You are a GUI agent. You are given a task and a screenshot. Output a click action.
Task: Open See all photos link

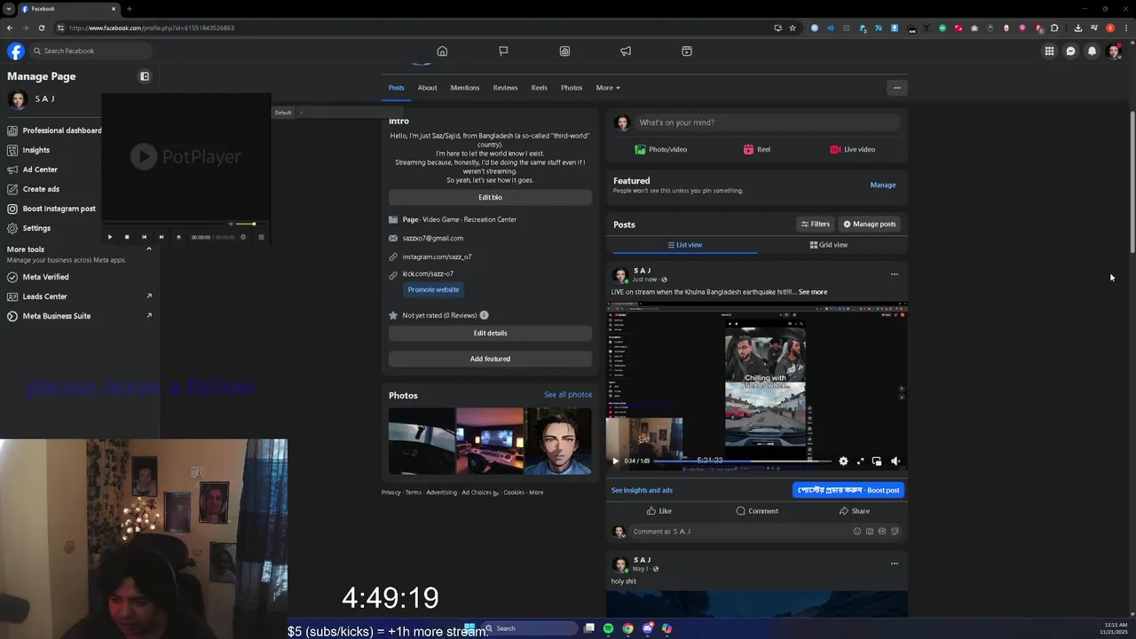568,395
